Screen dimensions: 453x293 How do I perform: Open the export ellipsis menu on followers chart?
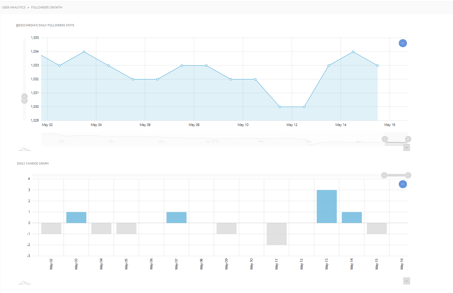(406, 147)
